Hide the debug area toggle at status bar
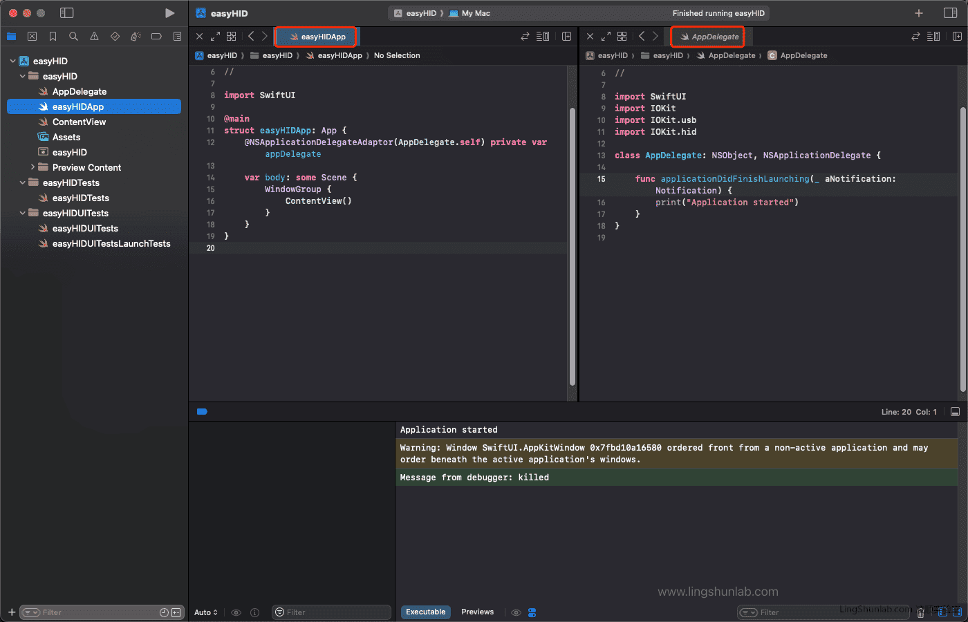This screenshot has height=622, width=968. [x=955, y=412]
